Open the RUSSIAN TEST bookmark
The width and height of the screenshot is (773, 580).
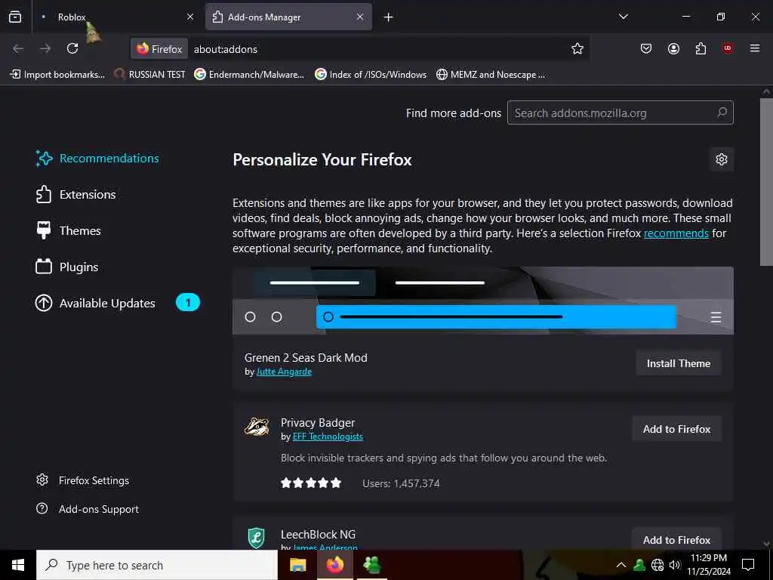pos(149,75)
